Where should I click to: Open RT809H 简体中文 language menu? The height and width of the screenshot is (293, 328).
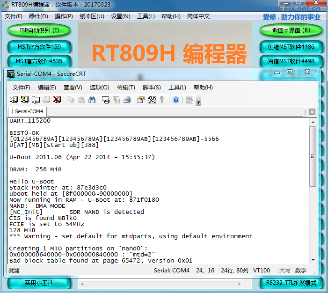(198, 16)
